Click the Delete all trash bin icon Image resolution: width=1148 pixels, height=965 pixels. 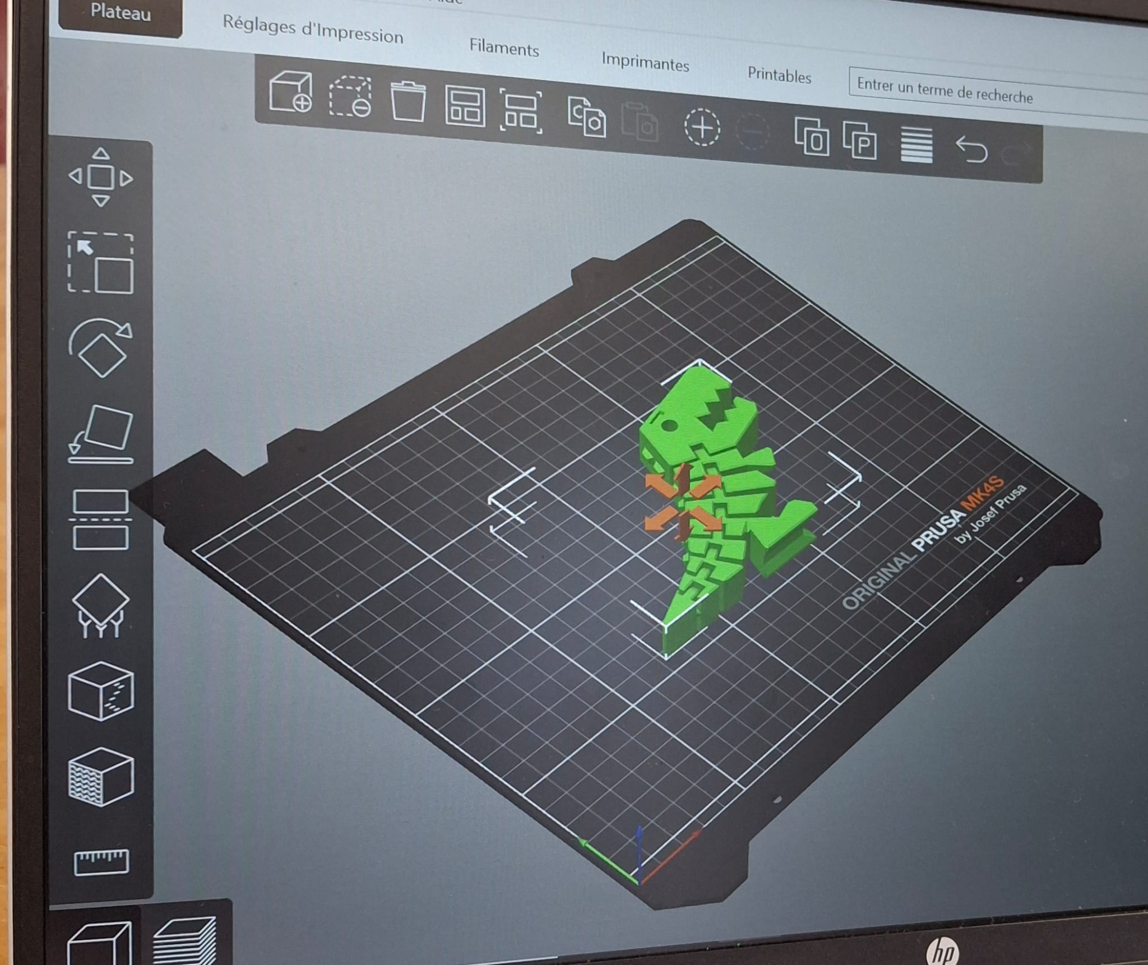pyautogui.click(x=408, y=101)
